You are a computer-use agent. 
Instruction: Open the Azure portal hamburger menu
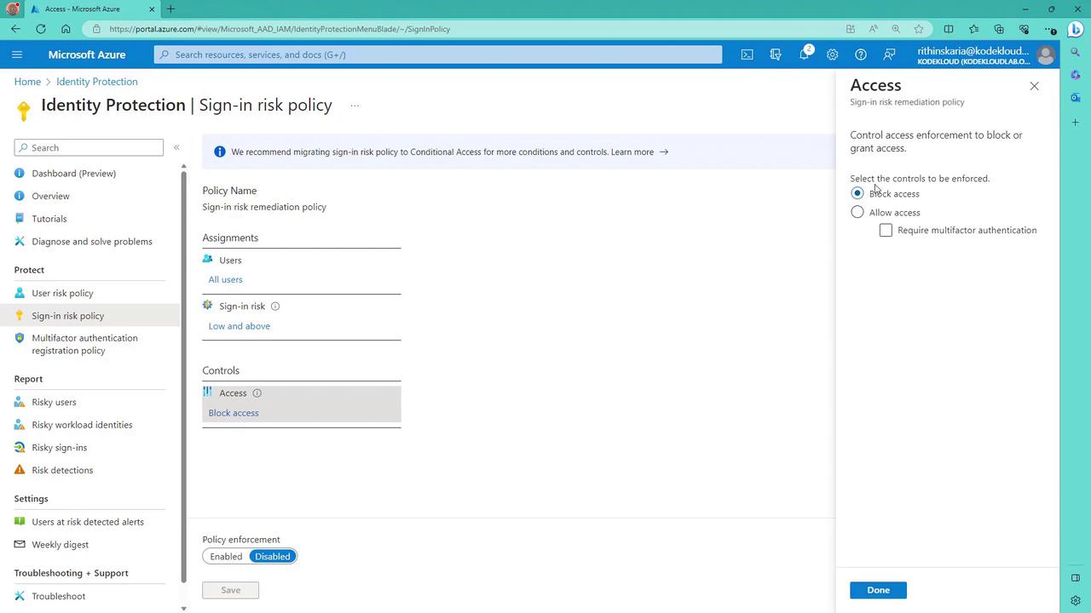[x=17, y=54]
